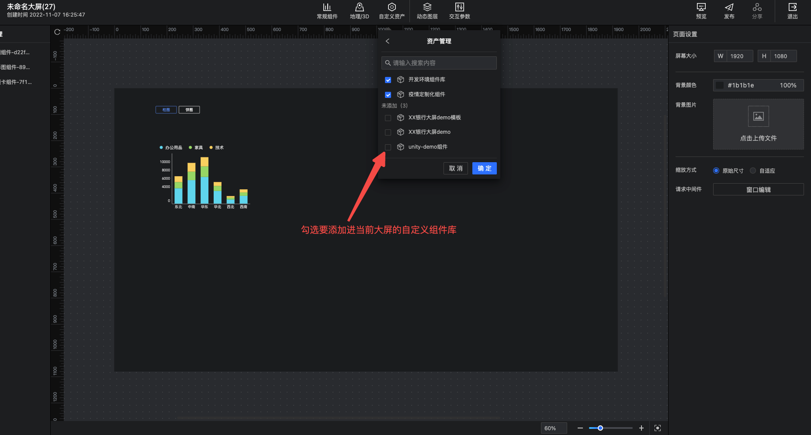Click the 退出 exit icon
Viewport: 811px width, 435px height.
[792, 7]
